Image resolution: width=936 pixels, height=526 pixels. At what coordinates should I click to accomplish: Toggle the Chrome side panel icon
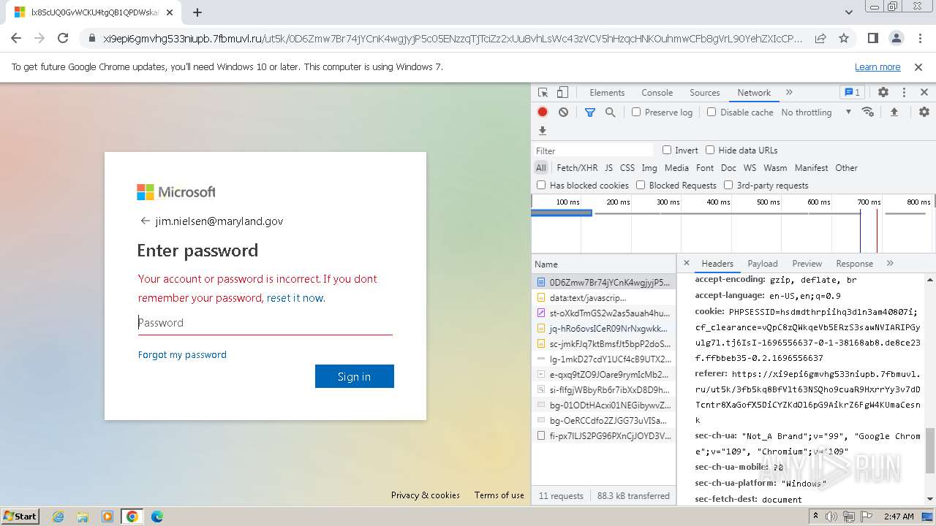click(873, 39)
